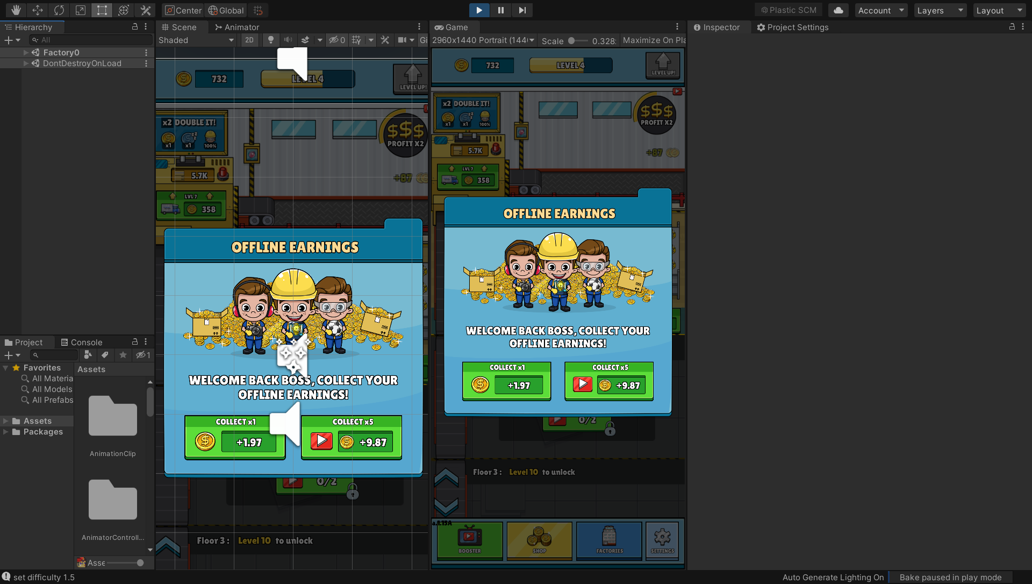Click the Hierarchy search field
1032x584 pixels.
pyautogui.click(x=90, y=39)
